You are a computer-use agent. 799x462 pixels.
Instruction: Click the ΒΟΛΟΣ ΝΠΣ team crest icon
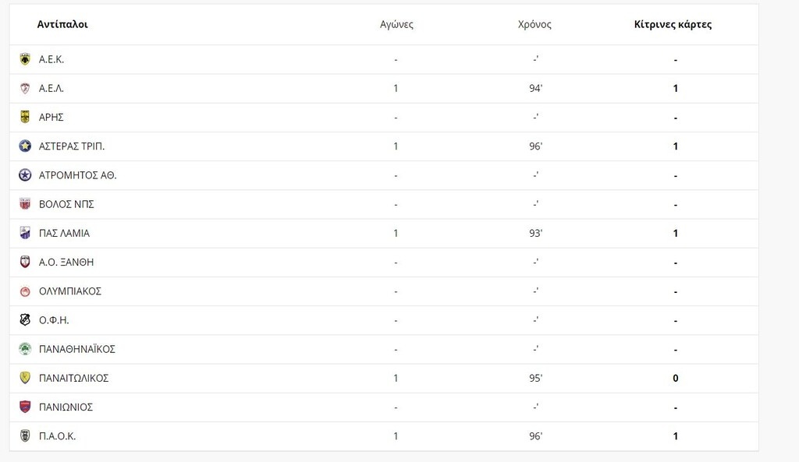pyautogui.click(x=25, y=204)
